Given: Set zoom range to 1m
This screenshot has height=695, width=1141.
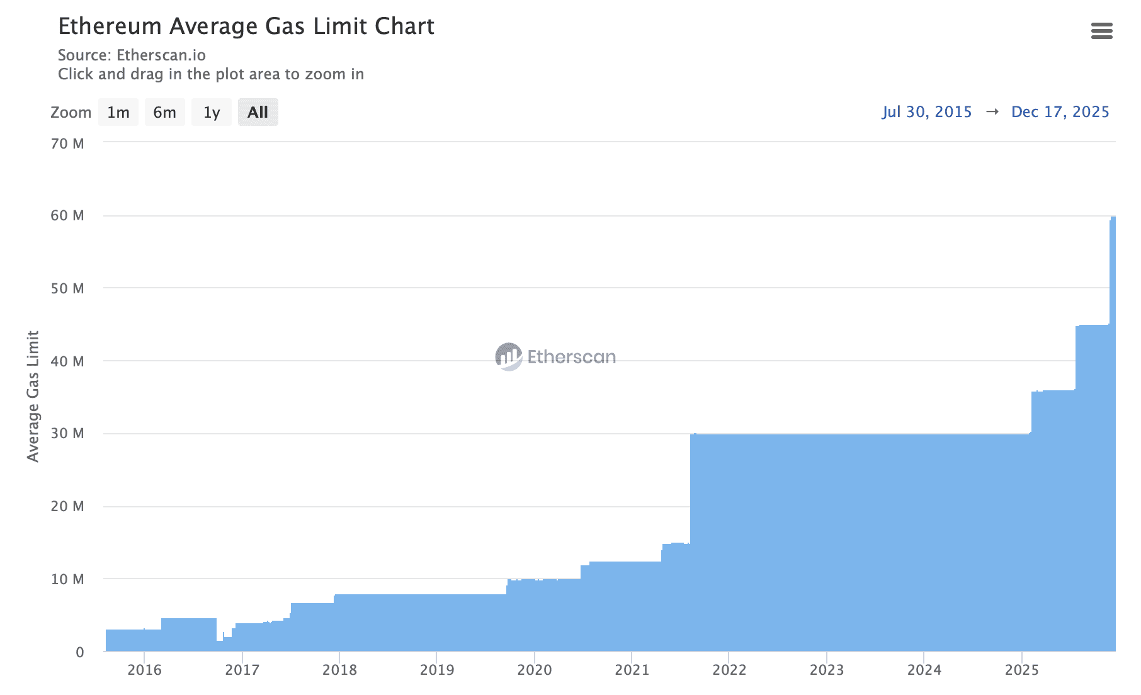Looking at the screenshot, I should (x=118, y=113).
